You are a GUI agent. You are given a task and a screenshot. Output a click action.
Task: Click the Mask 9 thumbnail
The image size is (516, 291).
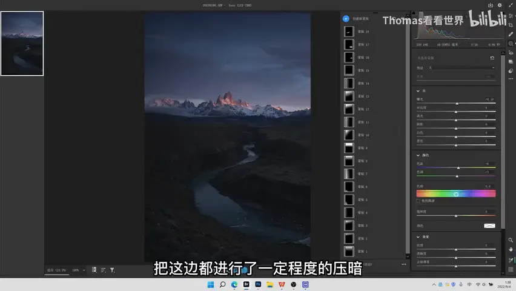coord(349,148)
